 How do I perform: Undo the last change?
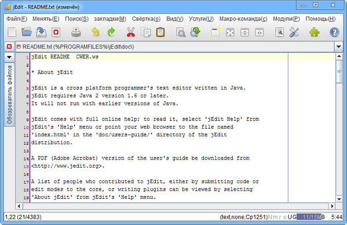tap(96, 32)
